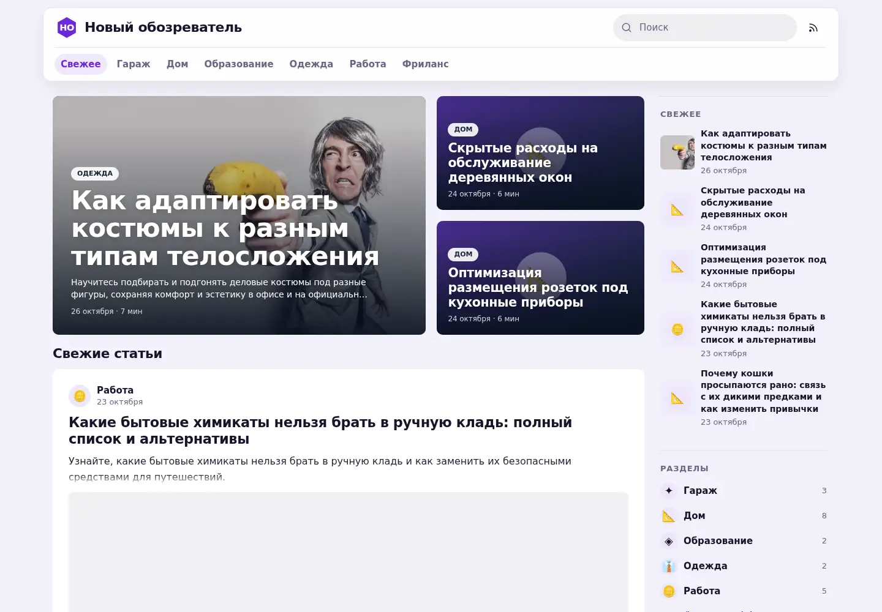Viewport: 882px width, 612px height.
Task: Open sidebar link Какие бытовые химикаты нельзя брать
Action: (x=763, y=322)
